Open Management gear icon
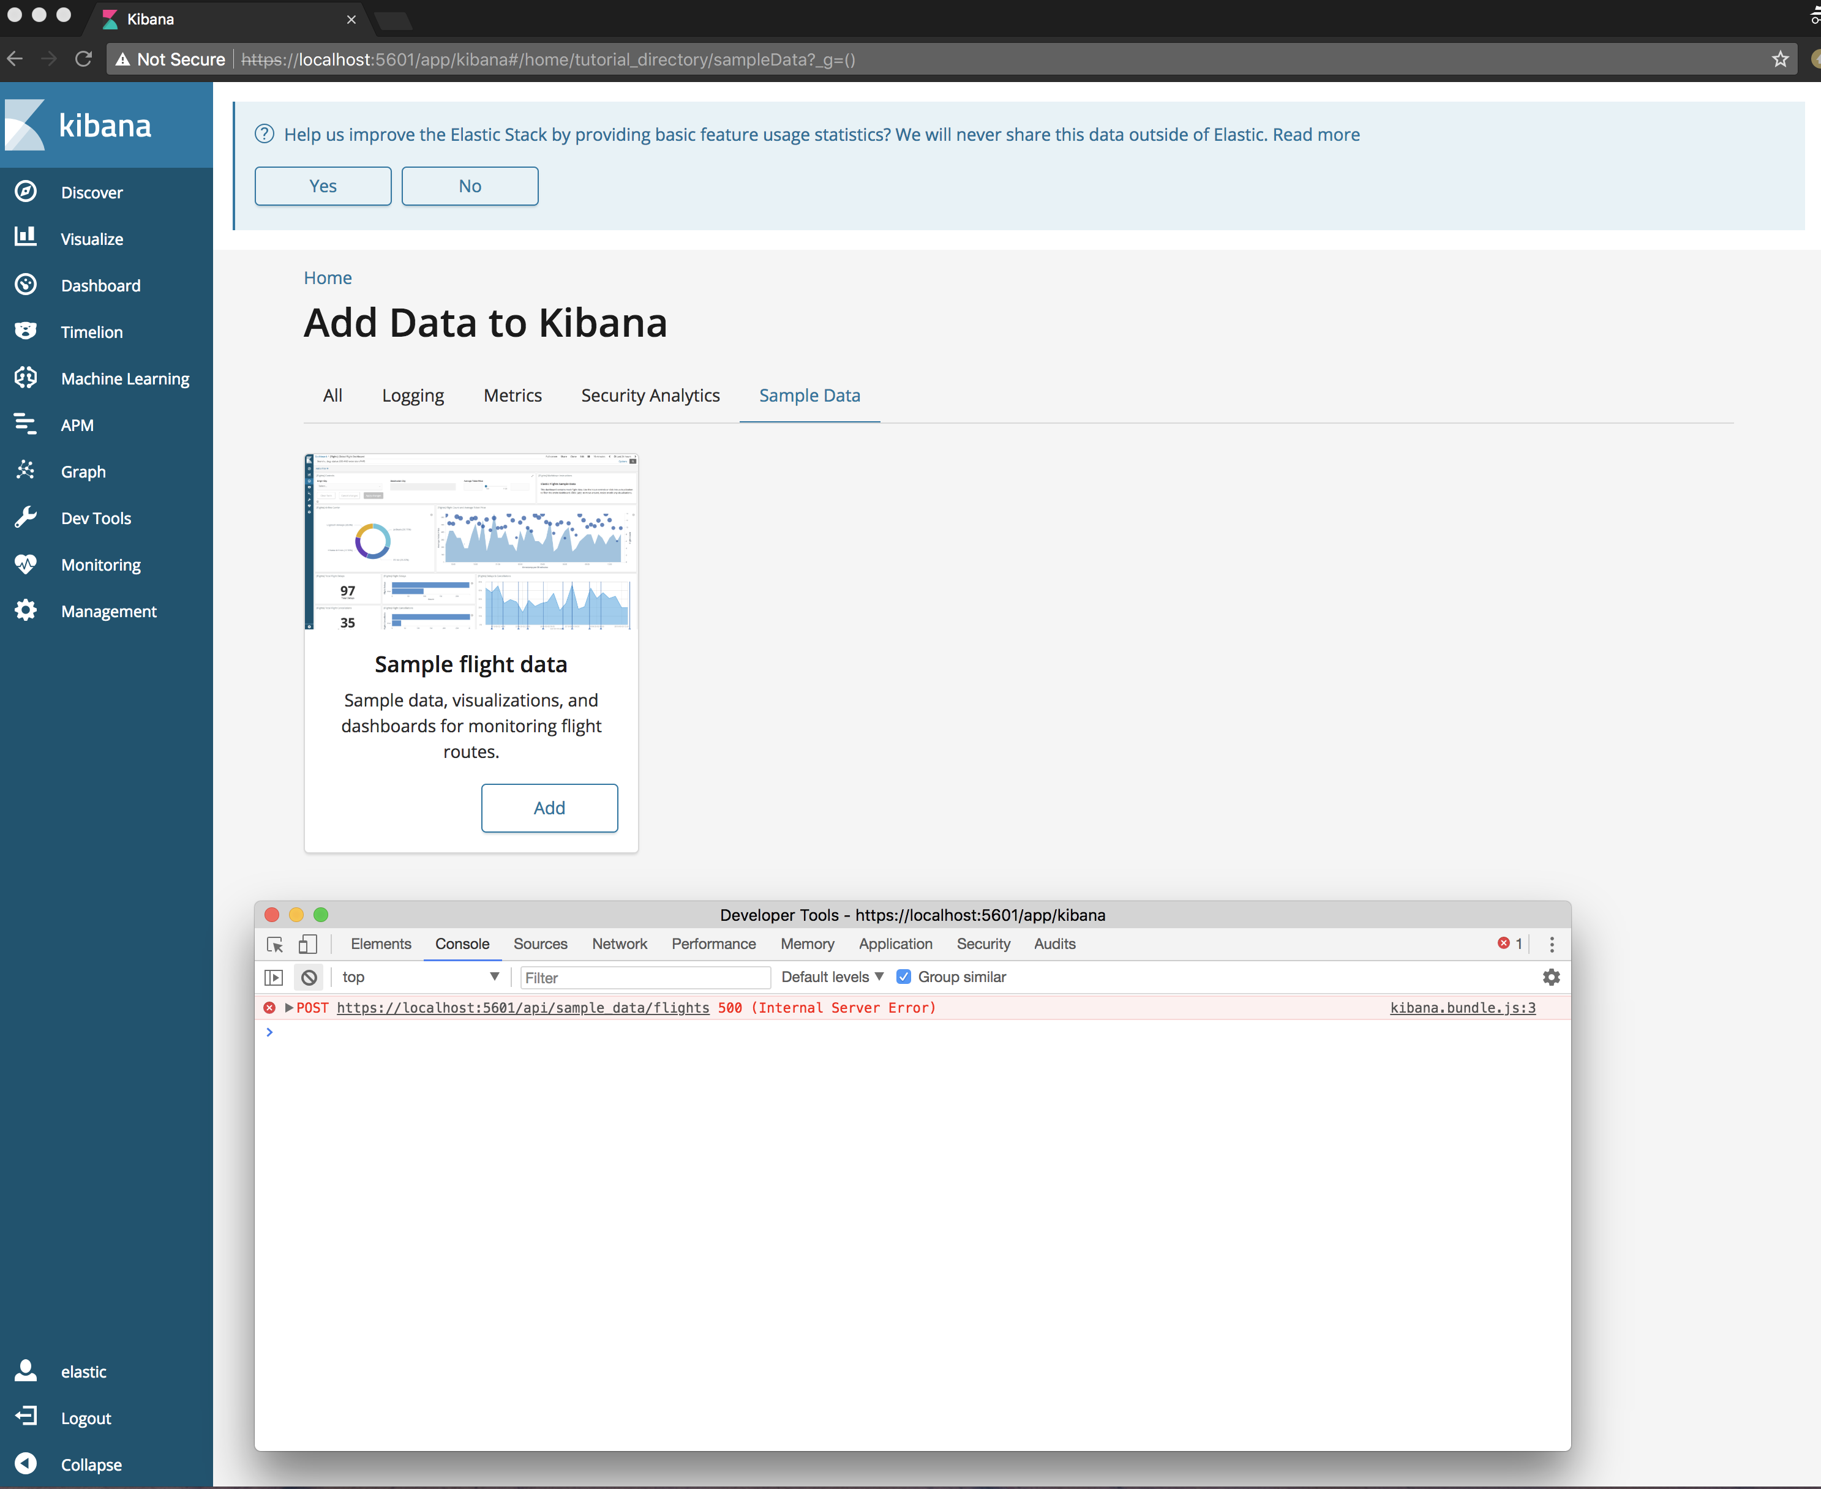The image size is (1821, 1489). 26,610
